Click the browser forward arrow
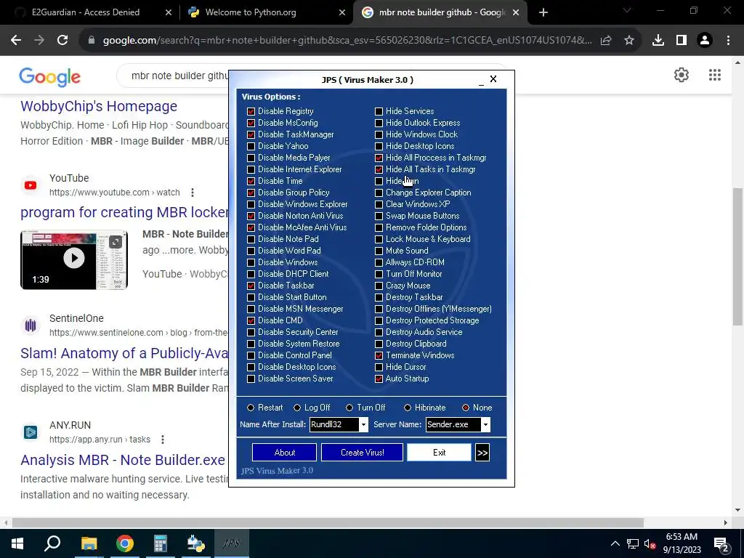744x558 pixels. pyautogui.click(x=39, y=41)
